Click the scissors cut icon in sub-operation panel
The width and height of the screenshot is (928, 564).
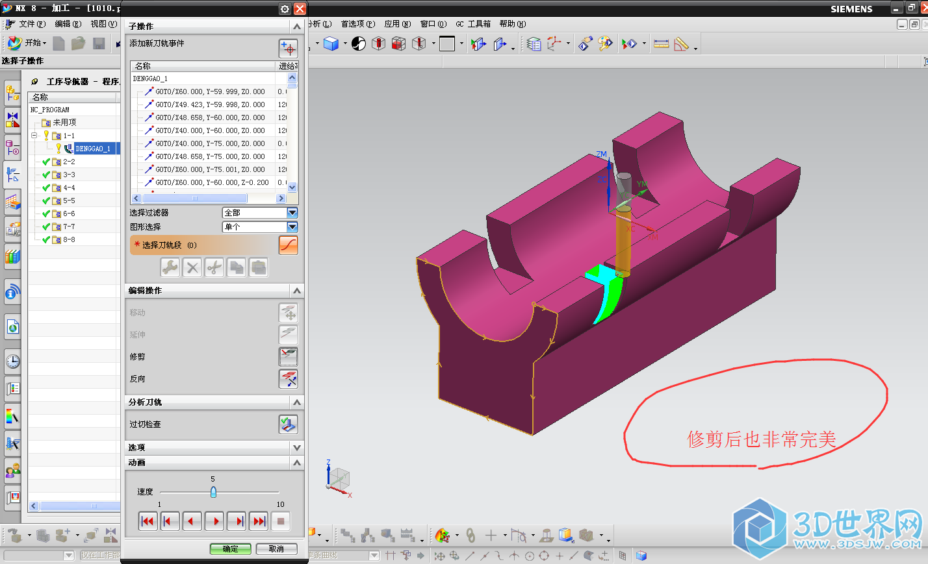pyautogui.click(x=214, y=267)
